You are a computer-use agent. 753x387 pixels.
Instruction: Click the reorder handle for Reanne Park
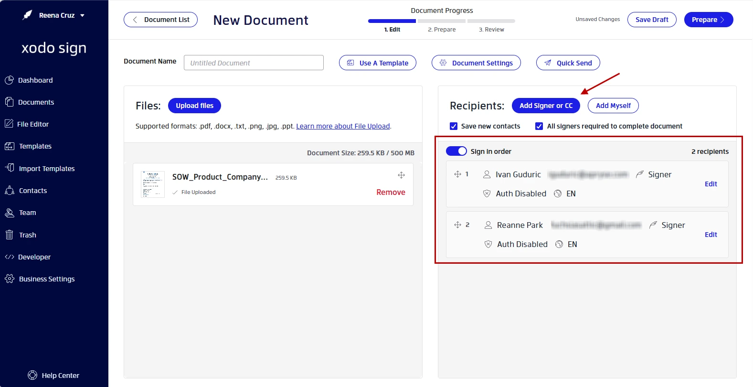tap(457, 225)
